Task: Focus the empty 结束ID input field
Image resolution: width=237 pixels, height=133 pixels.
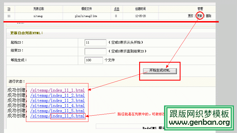Action: [96, 52]
